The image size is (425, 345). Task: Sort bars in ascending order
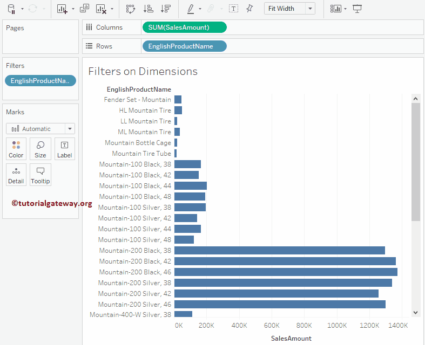point(148,9)
